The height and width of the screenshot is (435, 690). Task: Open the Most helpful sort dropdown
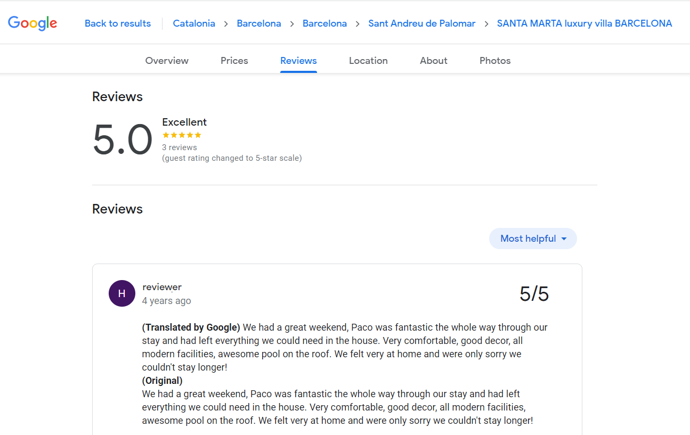point(533,239)
